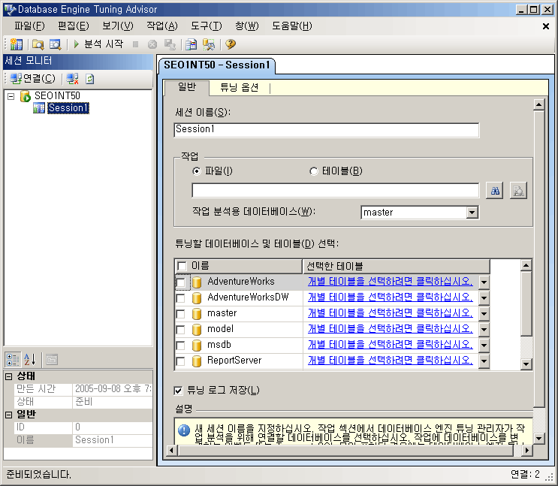Click the database list vertical scrollbar
The height and width of the screenshot is (486, 558).
point(526,314)
